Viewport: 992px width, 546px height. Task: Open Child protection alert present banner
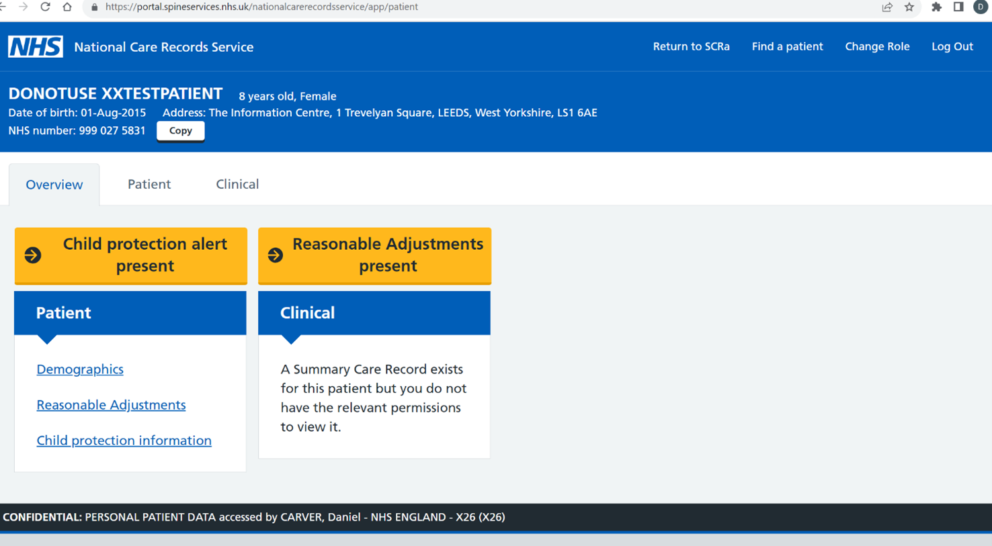tap(131, 255)
